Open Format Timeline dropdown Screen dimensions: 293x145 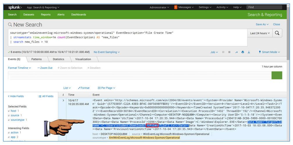pyautogui.click(x=19, y=68)
